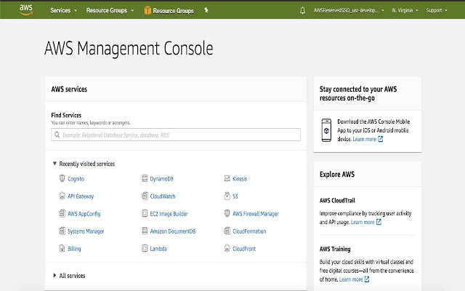
Task: Click the CloudFormation service icon
Action: pyautogui.click(x=227, y=231)
